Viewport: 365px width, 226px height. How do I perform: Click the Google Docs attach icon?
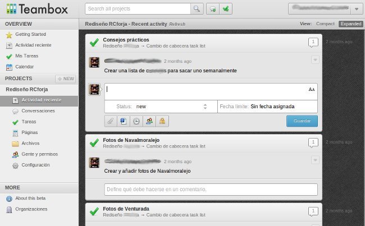click(124, 121)
